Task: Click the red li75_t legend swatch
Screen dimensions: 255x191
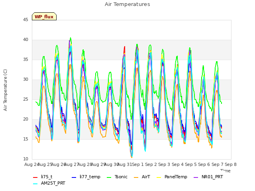Action: coord(35,177)
